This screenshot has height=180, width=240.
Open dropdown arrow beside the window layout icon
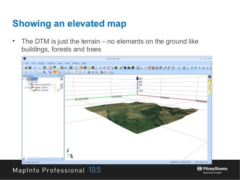[47, 68]
